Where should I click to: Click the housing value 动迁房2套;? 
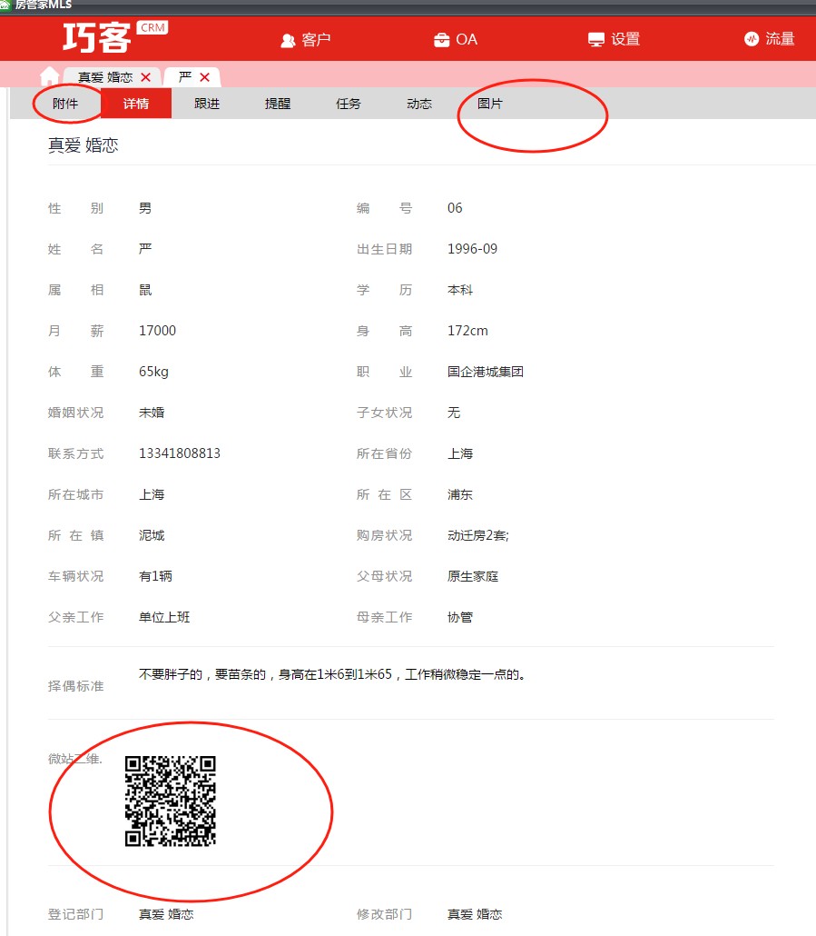tap(478, 535)
